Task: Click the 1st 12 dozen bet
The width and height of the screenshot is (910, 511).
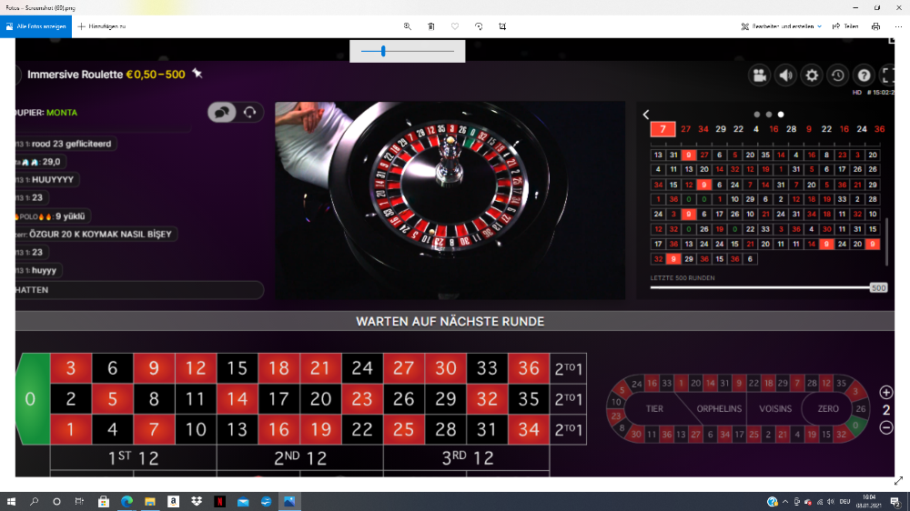Action: pyautogui.click(x=133, y=458)
